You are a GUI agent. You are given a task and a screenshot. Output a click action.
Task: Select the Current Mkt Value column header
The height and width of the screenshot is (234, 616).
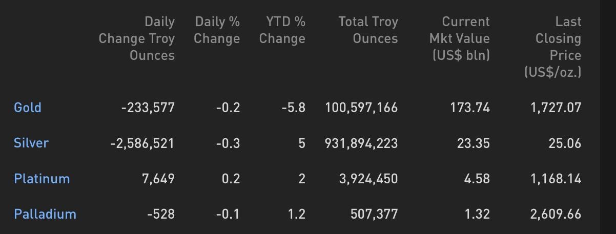pos(460,39)
